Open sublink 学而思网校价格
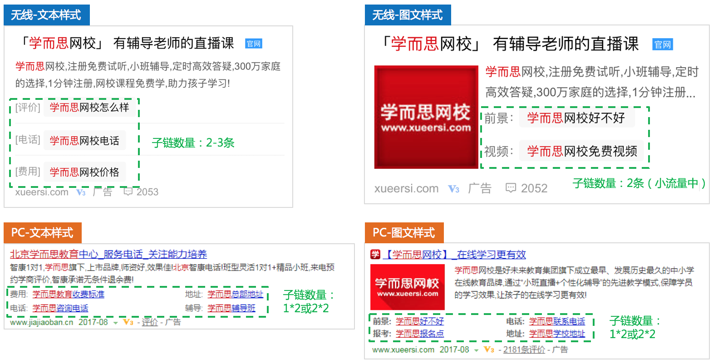 point(84,172)
